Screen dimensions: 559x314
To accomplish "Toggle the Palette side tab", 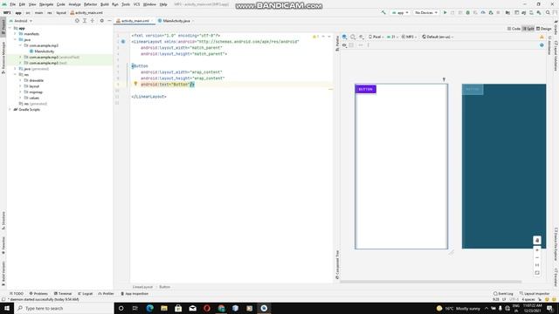I will point(337,44).
